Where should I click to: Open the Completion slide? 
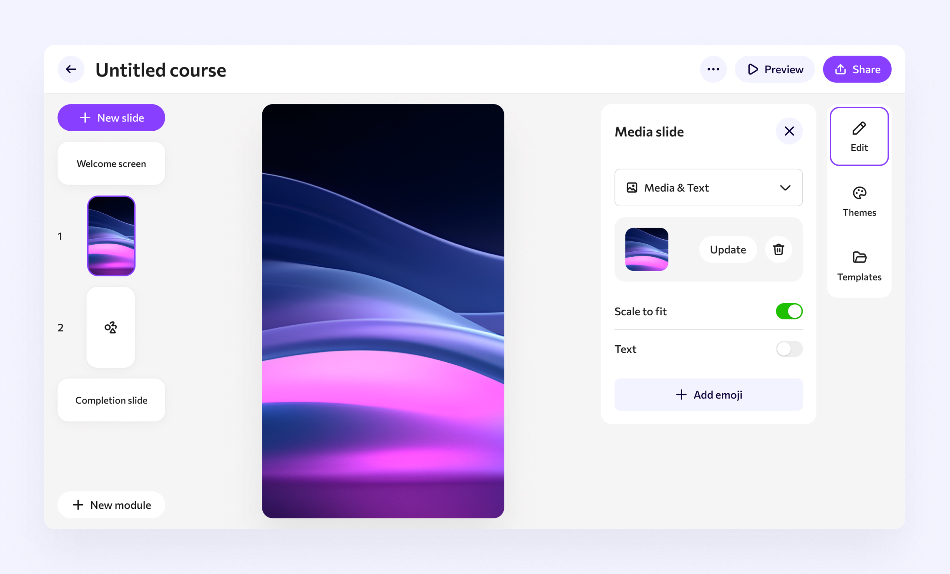(111, 400)
